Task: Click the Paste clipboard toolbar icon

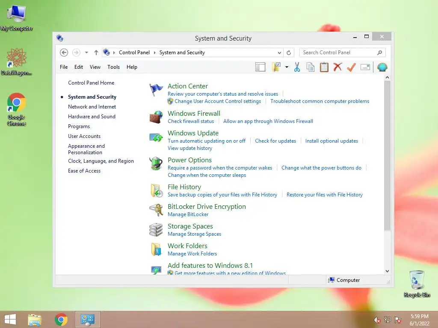Action: [x=324, y=67]
